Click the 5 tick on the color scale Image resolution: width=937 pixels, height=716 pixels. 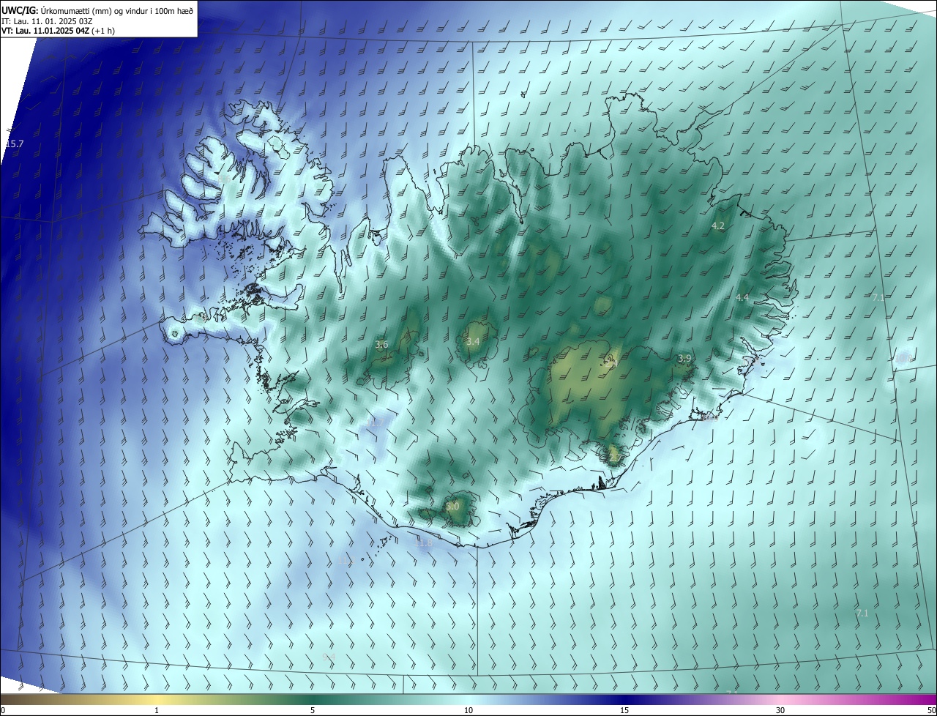point(313,710)
